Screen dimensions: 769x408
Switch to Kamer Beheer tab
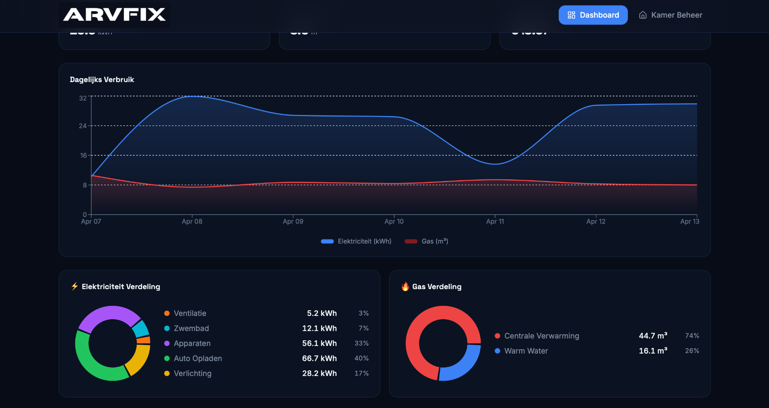tap(671, 15)
